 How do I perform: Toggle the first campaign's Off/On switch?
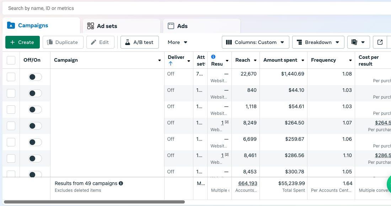[35, 77]
